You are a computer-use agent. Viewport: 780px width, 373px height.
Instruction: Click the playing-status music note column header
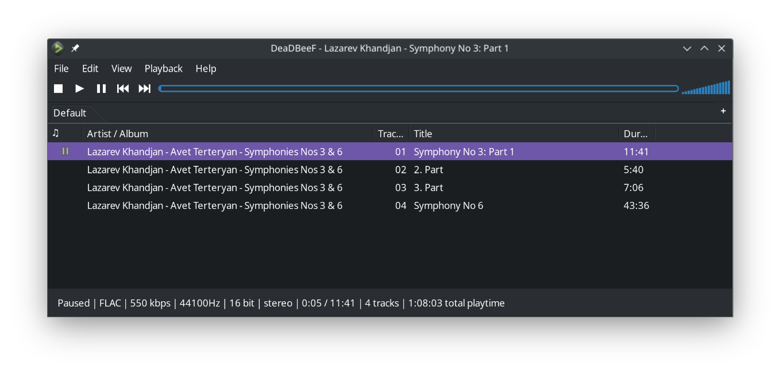tap(56, 133)
